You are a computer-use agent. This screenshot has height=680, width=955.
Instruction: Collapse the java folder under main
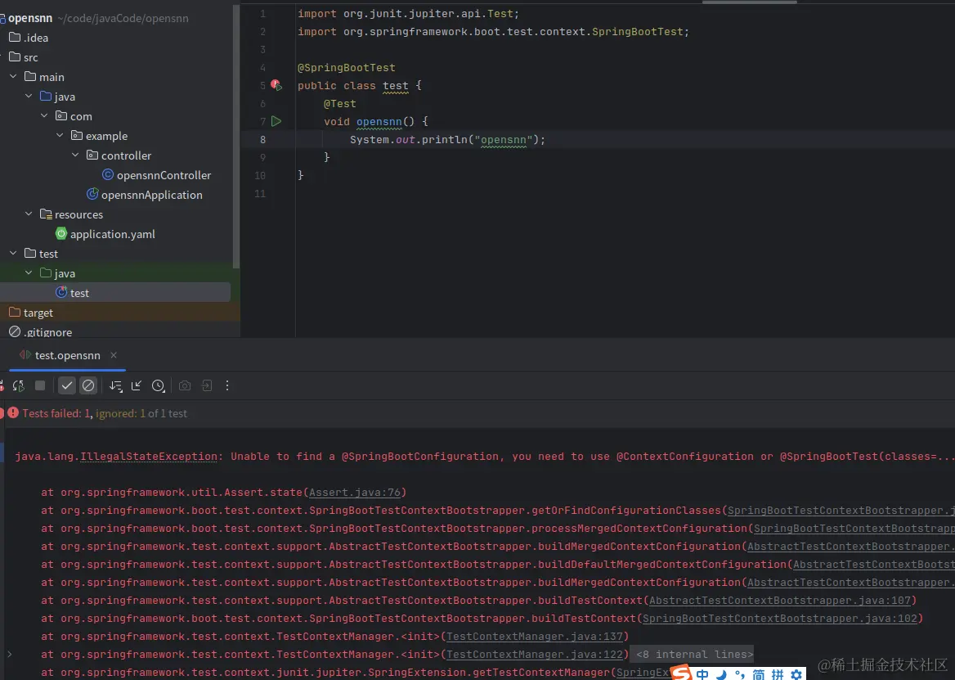(x=29, y=97)
